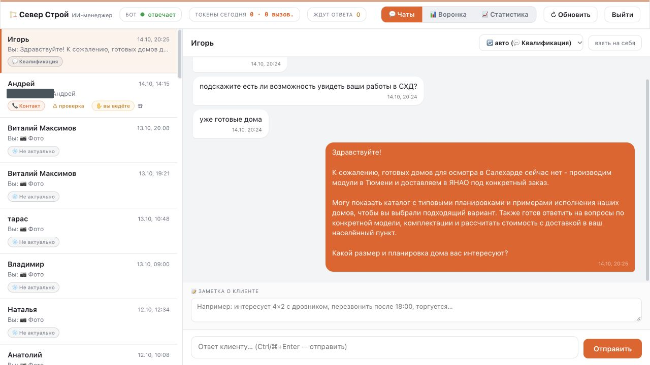Click the message about работы в СХД

(308, 91)
